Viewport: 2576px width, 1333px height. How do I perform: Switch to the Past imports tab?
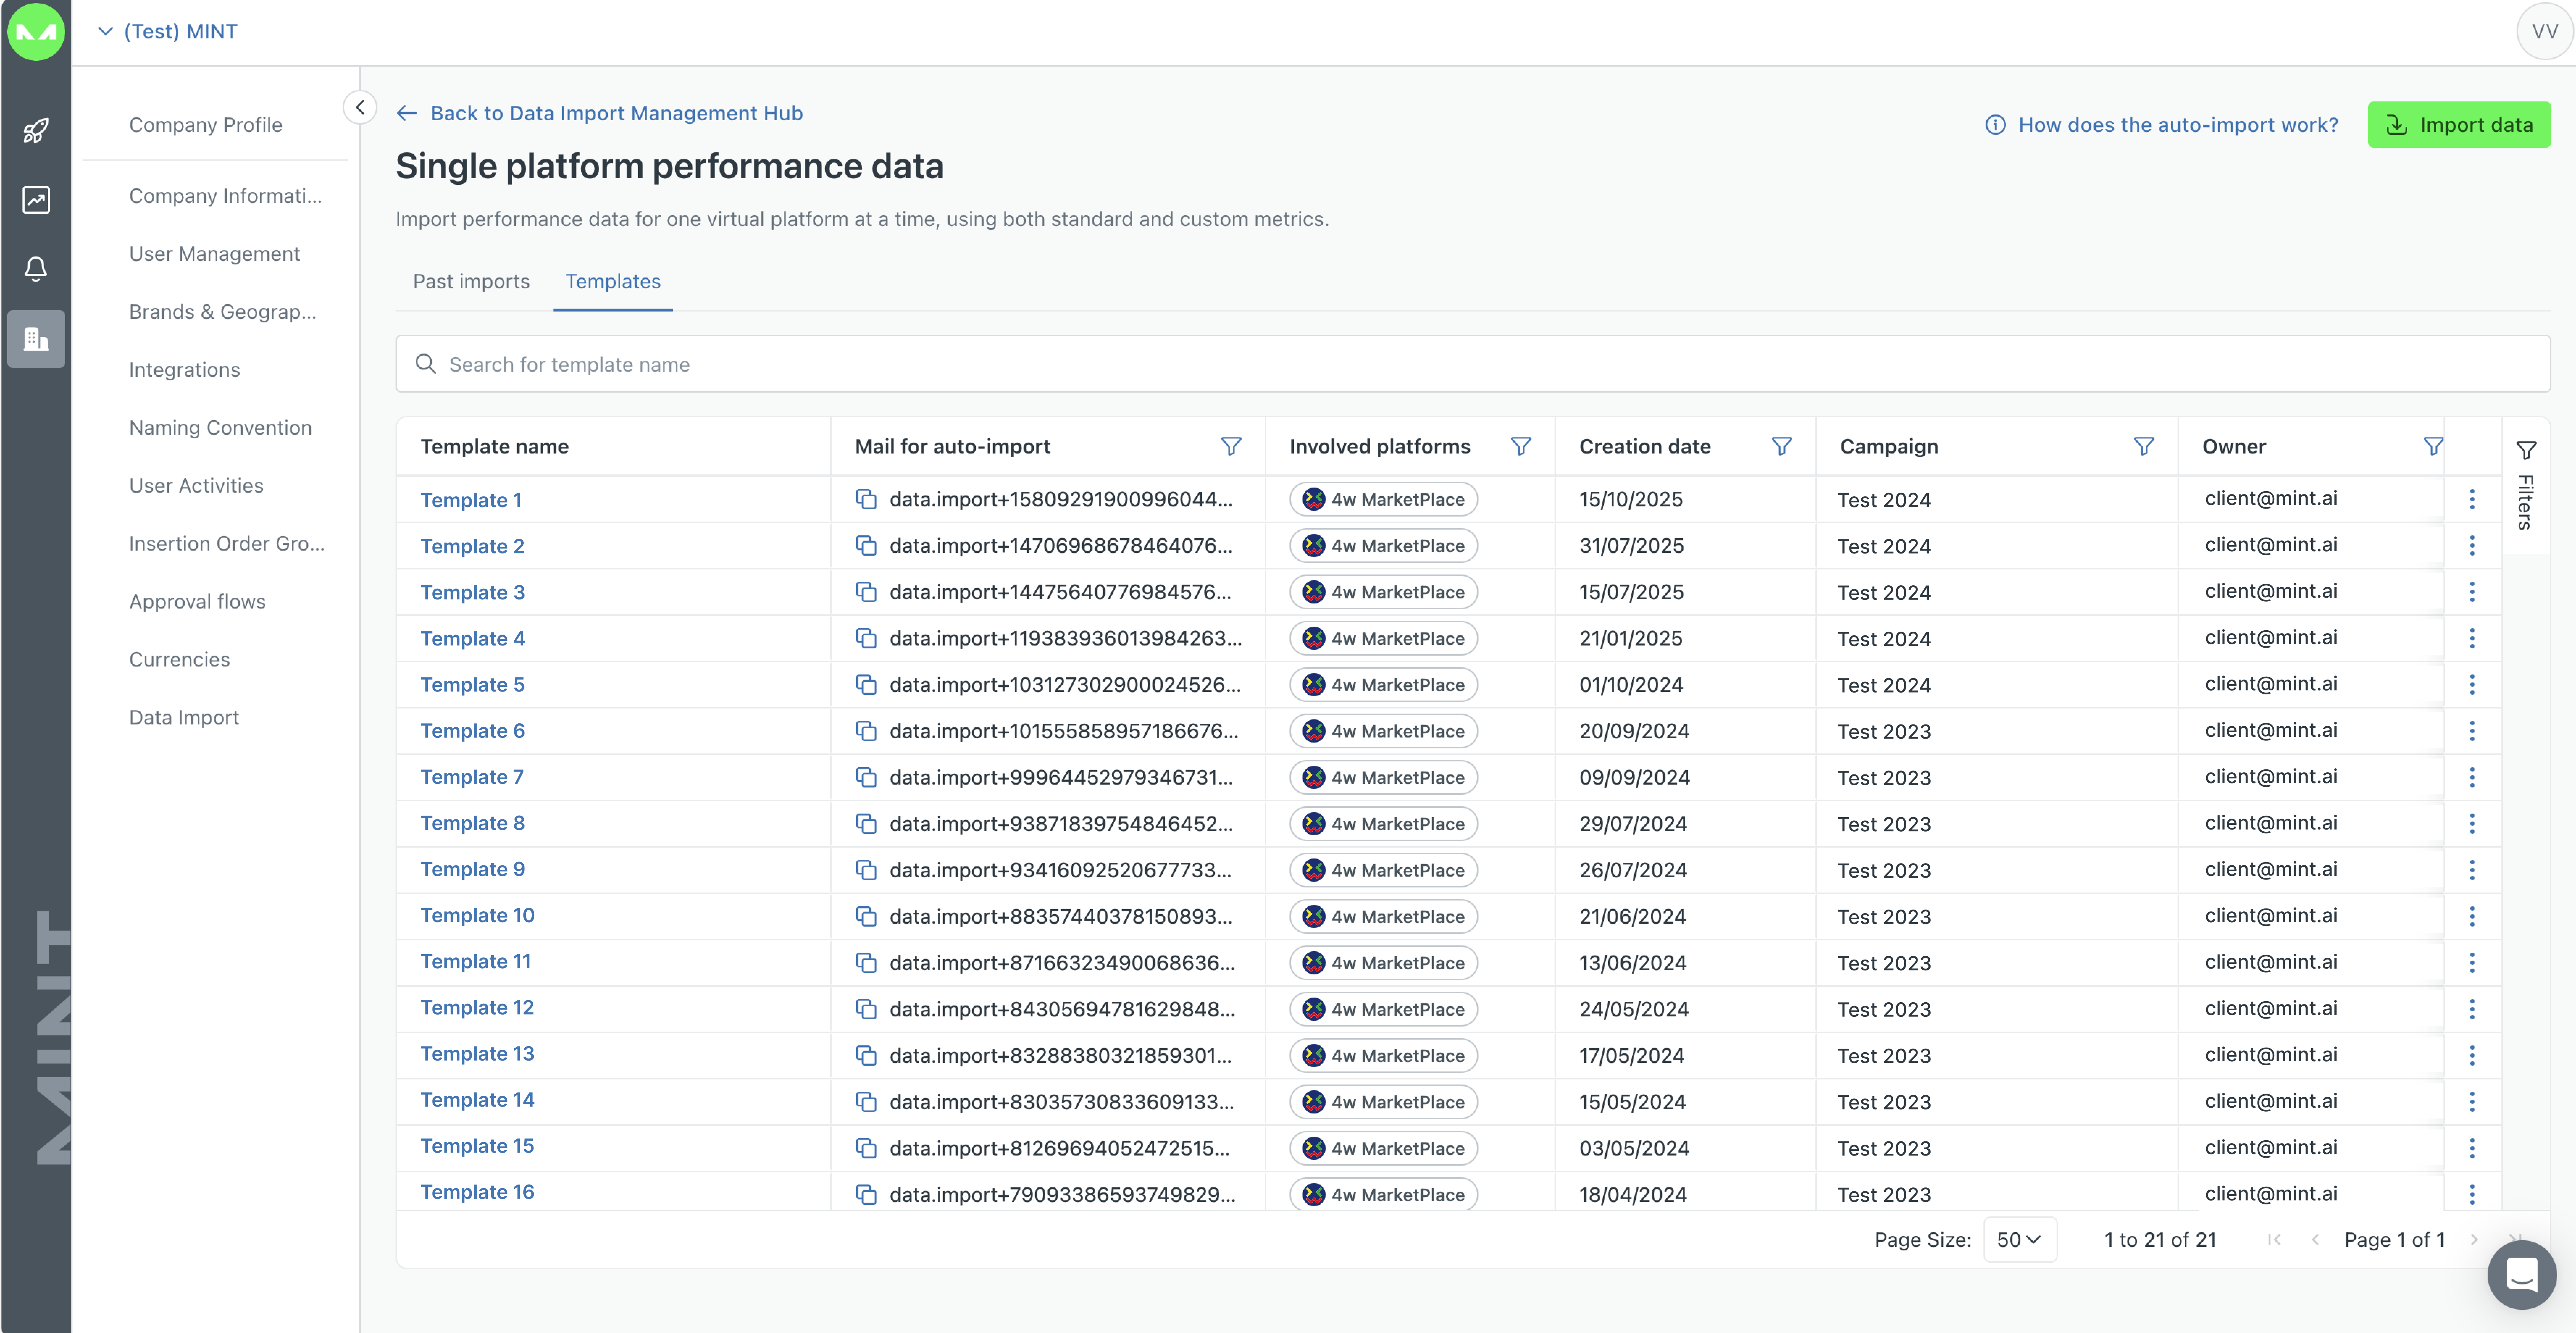click(471, 281)
